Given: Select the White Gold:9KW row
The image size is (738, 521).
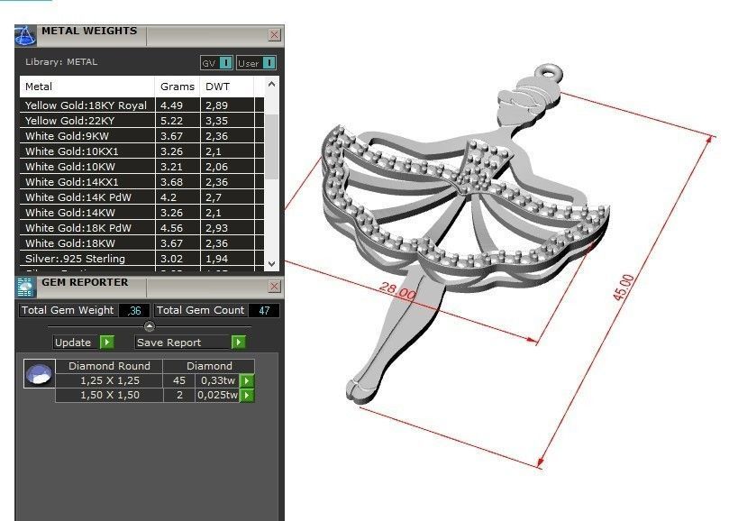Looking at the screenshot, I should (x=141, y=136).
